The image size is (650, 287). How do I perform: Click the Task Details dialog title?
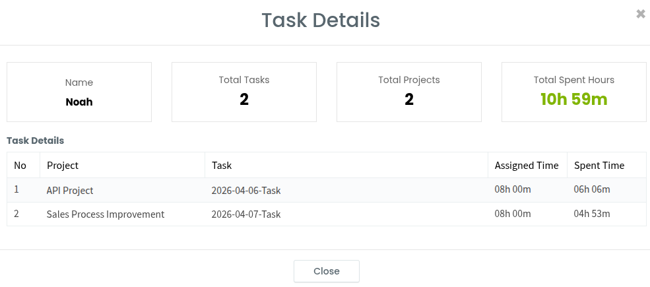[x=321, y=20]
